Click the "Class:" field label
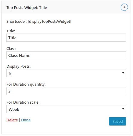This screenshot has height=136, width=133. 11,49
